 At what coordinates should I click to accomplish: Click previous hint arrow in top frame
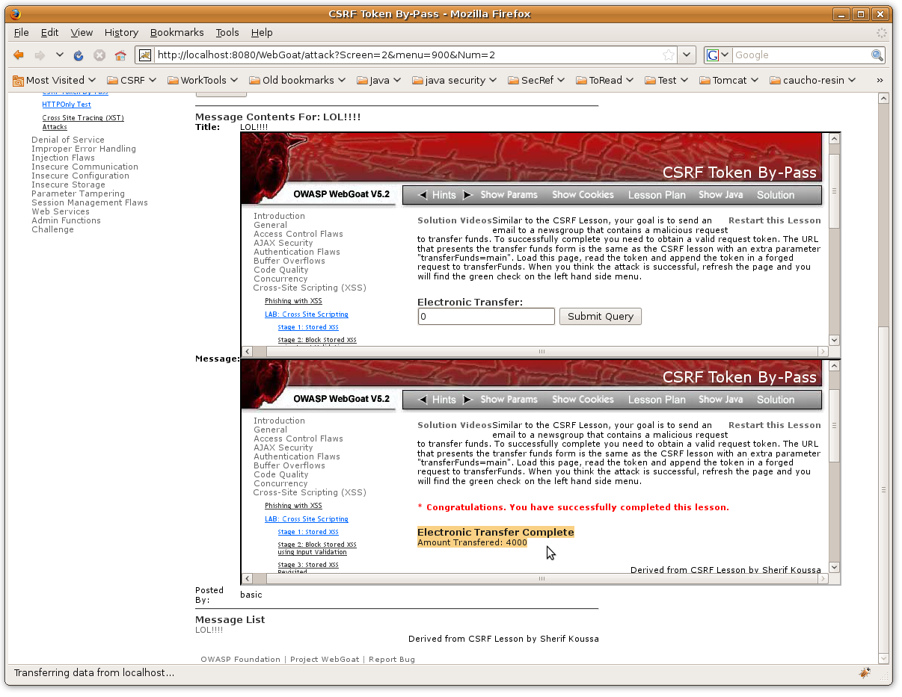pyautogui.click(x=423, y=195)
